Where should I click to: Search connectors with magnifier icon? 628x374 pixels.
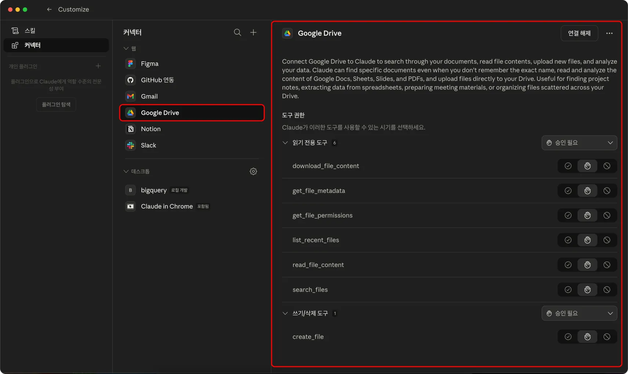click(238, 32)
